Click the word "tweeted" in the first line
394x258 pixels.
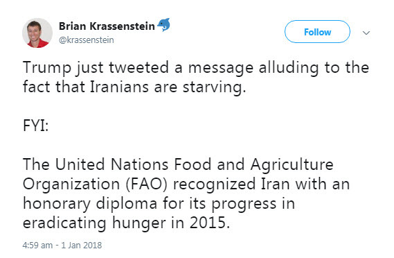[138, 68]
